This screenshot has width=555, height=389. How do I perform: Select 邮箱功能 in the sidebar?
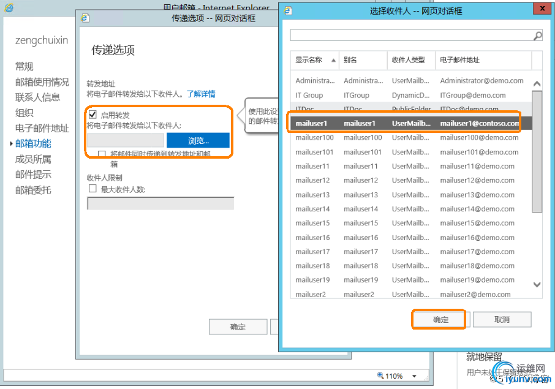point(33,143)
